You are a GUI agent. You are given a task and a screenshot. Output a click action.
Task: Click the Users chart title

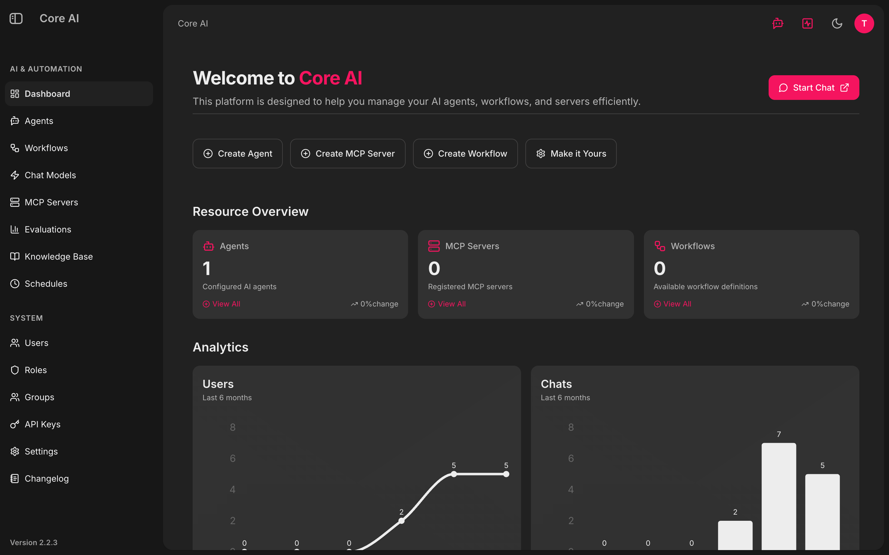(x=218, y=384)
